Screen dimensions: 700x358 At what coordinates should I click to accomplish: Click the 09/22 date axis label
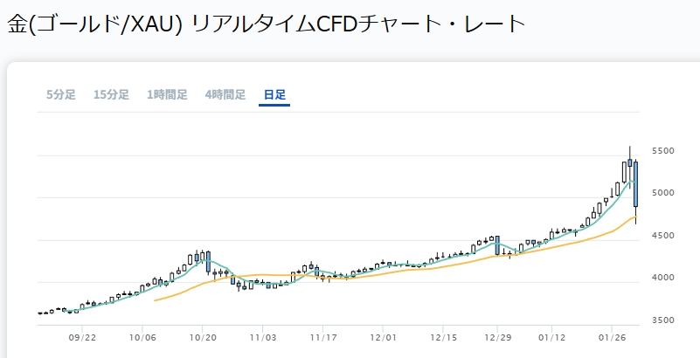click(x=81, y=336)
